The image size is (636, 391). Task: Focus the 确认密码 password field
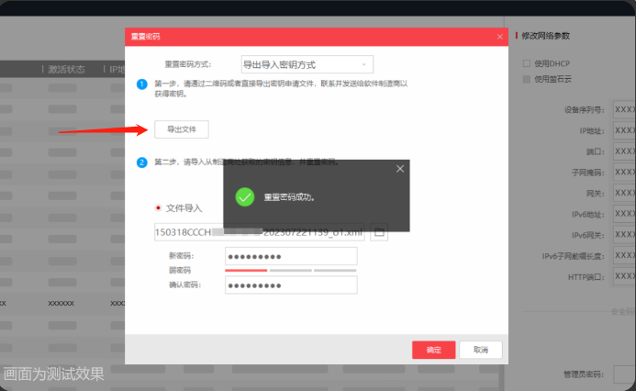point(291,285)
